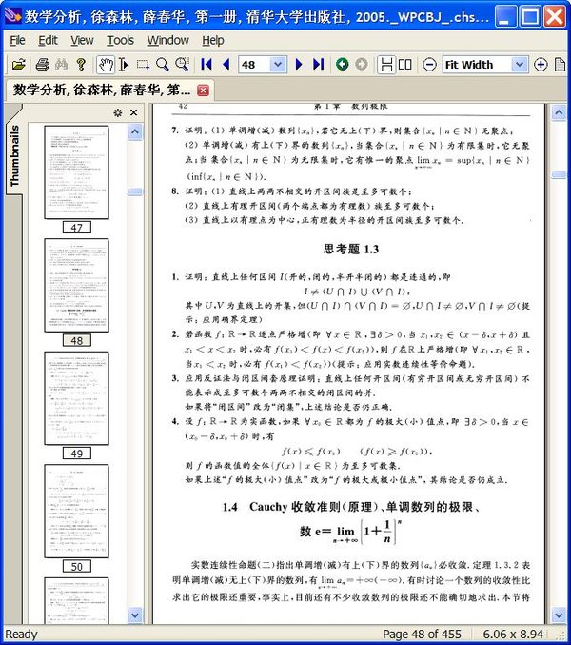Image resolution: width=571 pixels, height=645 pixels.
Task: Close the document tab with red X
Action: [x=203, y=91]
